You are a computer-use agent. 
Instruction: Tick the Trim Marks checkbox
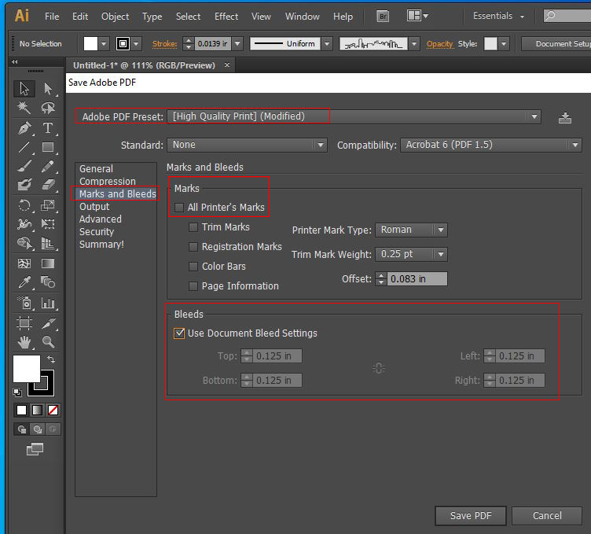pyautogui.click(x=193, y=227)
